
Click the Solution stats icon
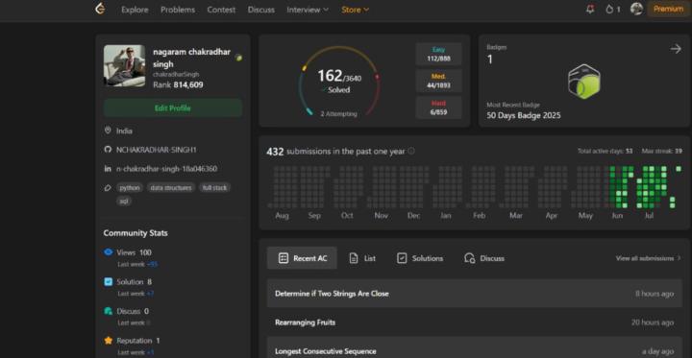[x=108, y=282]
